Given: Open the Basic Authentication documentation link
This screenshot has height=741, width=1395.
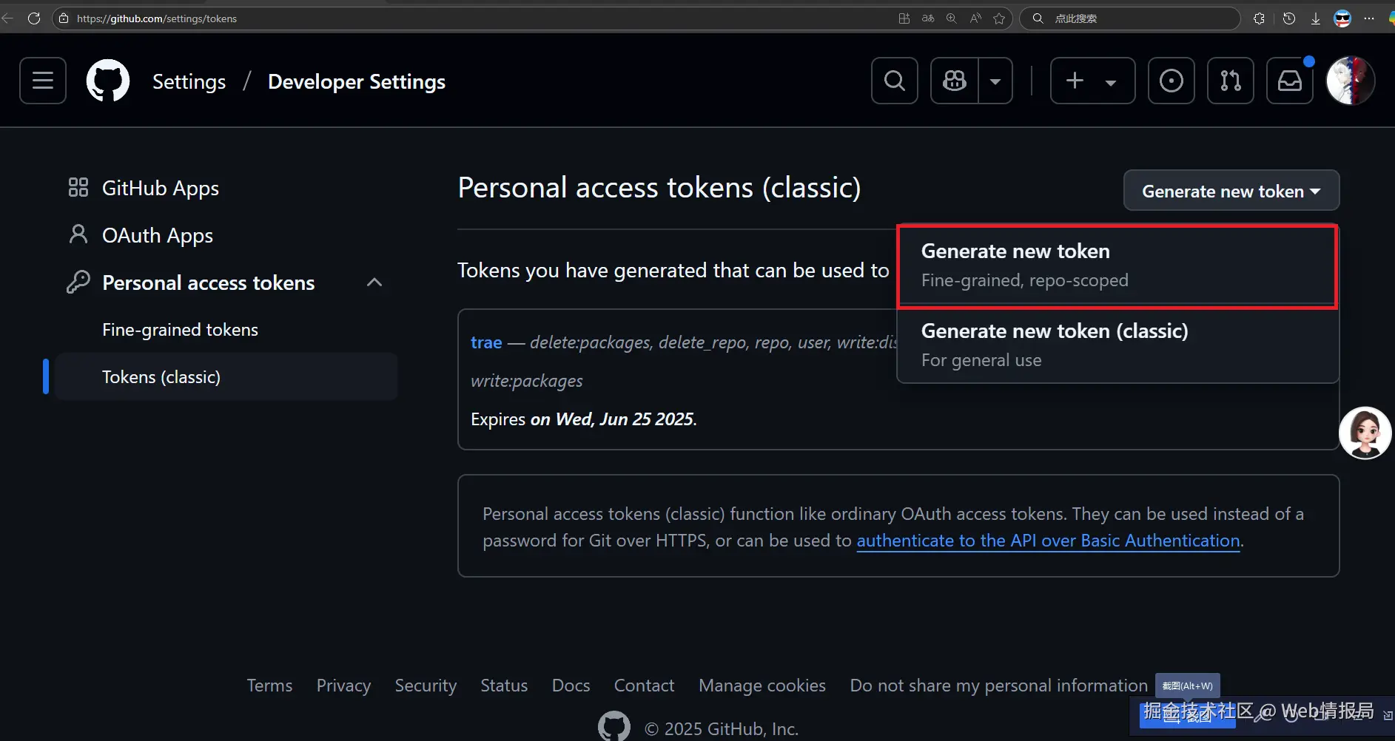Looking at the screenshot, I should tap(1048, 541).
